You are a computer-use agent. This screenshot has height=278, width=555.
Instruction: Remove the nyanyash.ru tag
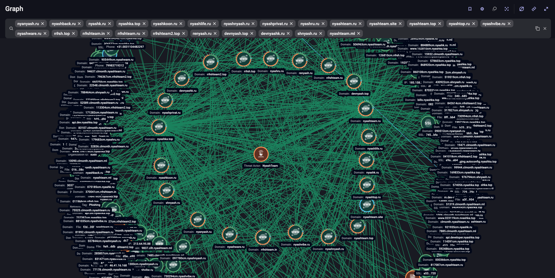point(43,24)
